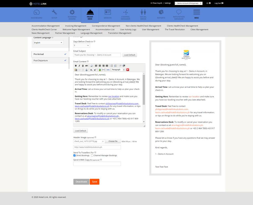Viewport: 253px width, 205px height.
Task: Select the superscript formatting icon
Action: point(95,70)
